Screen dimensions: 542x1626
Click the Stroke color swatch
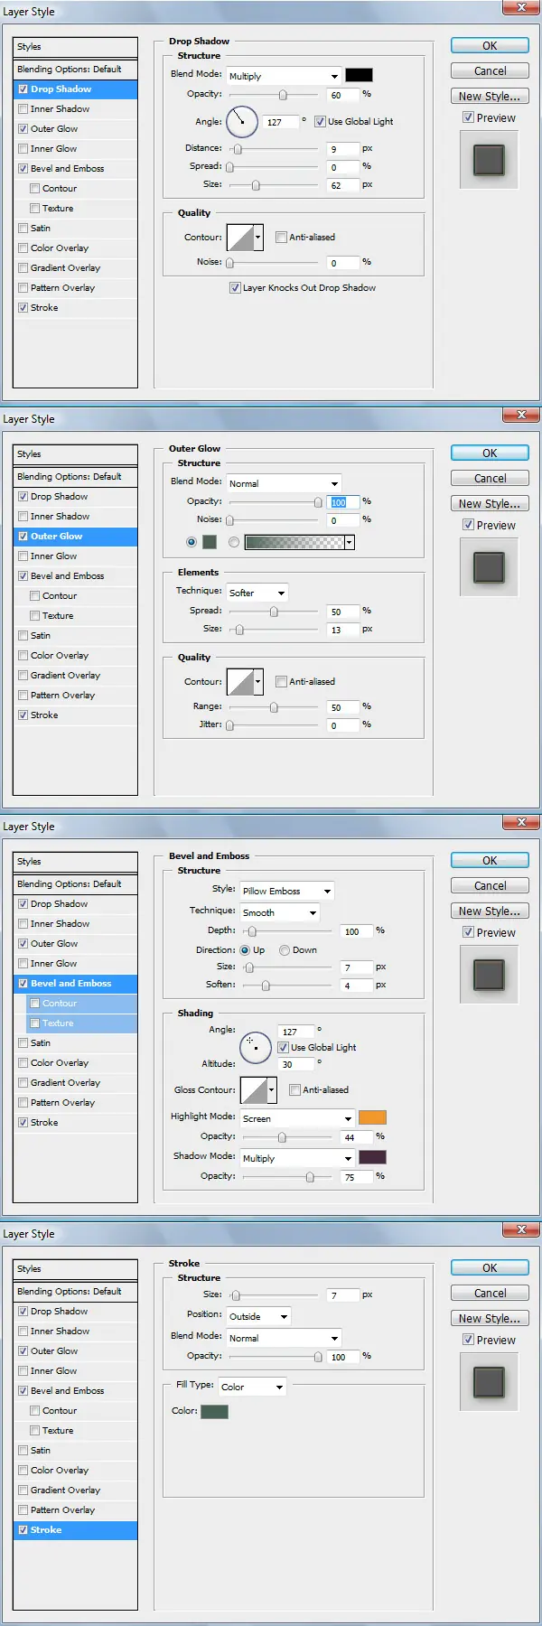(x=214, y=1411)
